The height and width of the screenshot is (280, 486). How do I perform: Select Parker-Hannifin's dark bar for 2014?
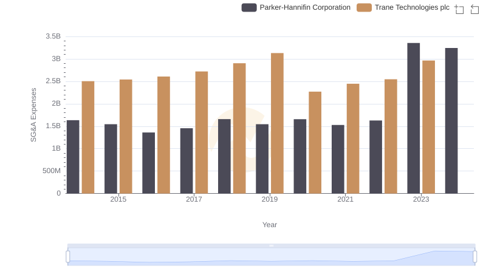click(x=73, y=157)
